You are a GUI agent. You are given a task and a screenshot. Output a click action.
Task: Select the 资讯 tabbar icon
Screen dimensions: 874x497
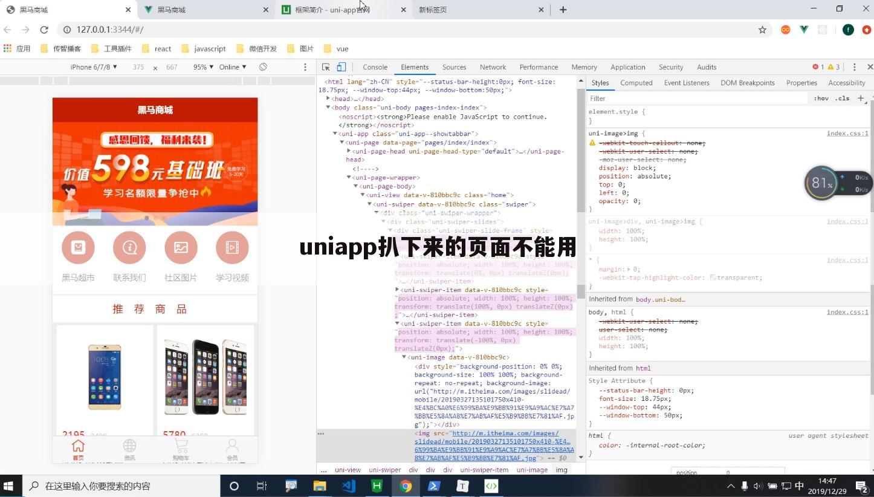(129, 450)
